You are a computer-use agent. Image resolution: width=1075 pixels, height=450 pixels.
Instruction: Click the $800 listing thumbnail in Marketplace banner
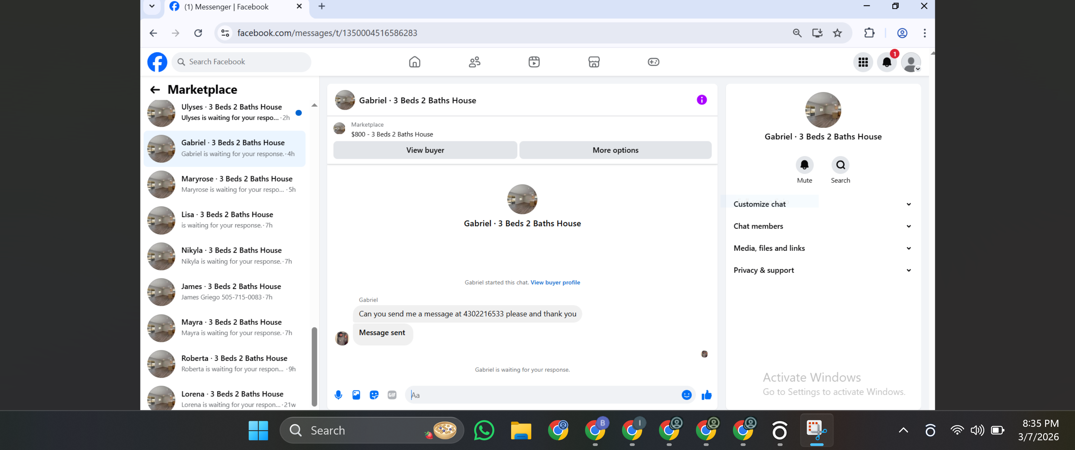[339, 128]
